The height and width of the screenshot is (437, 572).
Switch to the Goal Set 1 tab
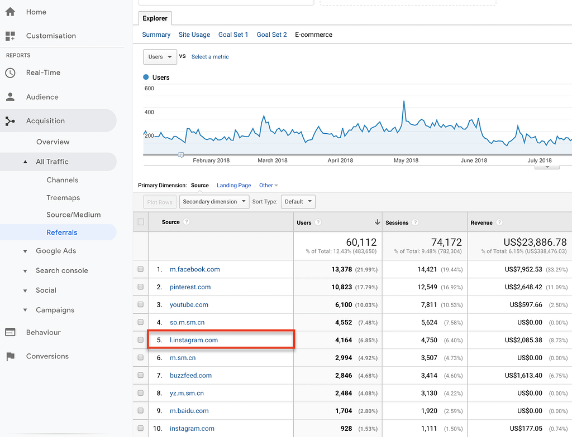point(233,35)
